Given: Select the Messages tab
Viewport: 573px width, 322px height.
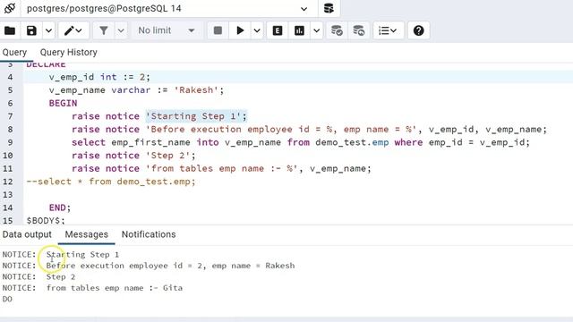Looking at the screenshot, I should 87,234.
